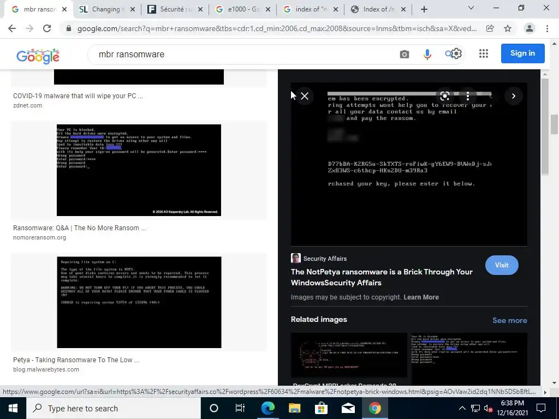Image resolution: width=559 pixels, height=419 pixels.
Task: Open the NotPetya ransomware article title
Action: tap(382, 277)
